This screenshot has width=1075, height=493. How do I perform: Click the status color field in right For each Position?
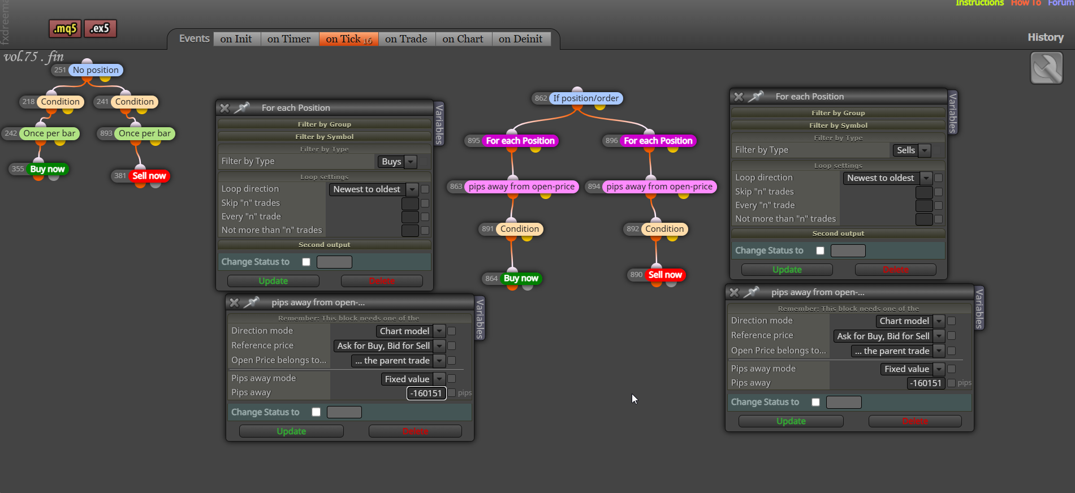tap(848, 250)
